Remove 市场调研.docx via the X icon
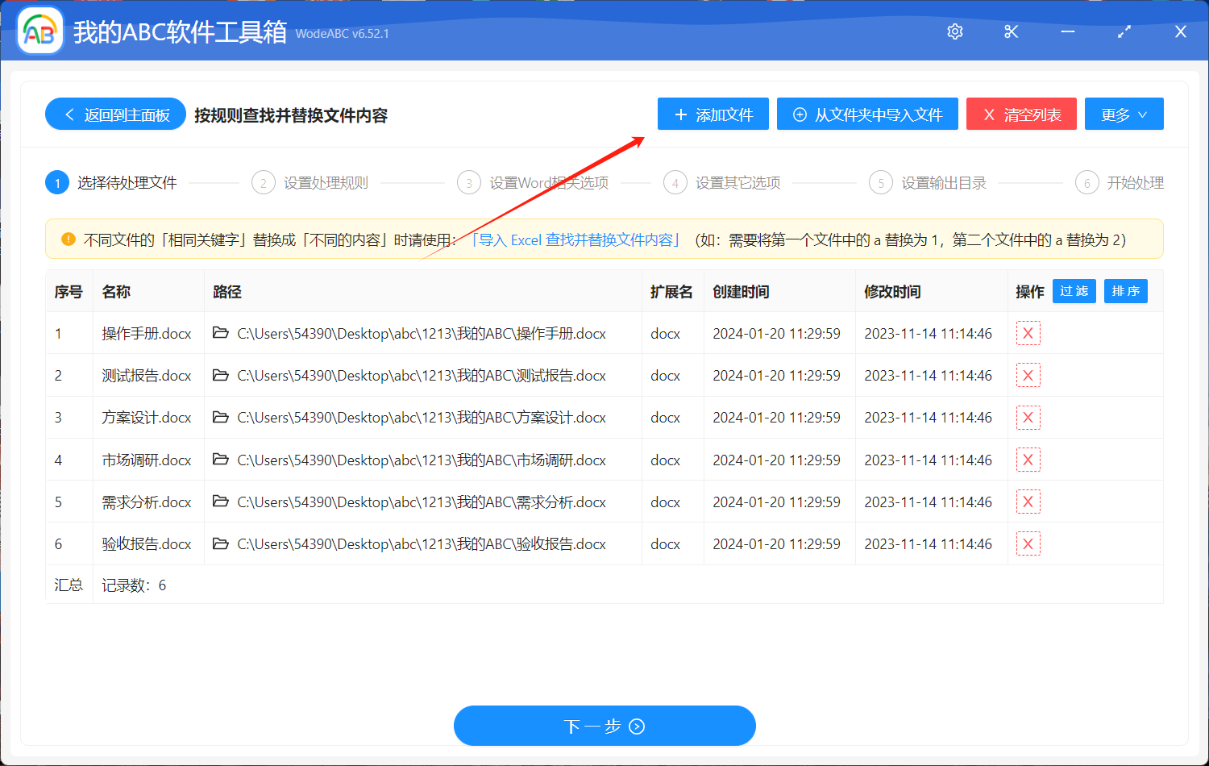Viewport: 1209px width, 766px height. tap(1028, 460)
